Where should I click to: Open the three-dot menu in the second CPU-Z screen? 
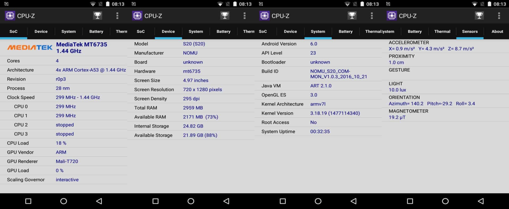coord(244,16)
